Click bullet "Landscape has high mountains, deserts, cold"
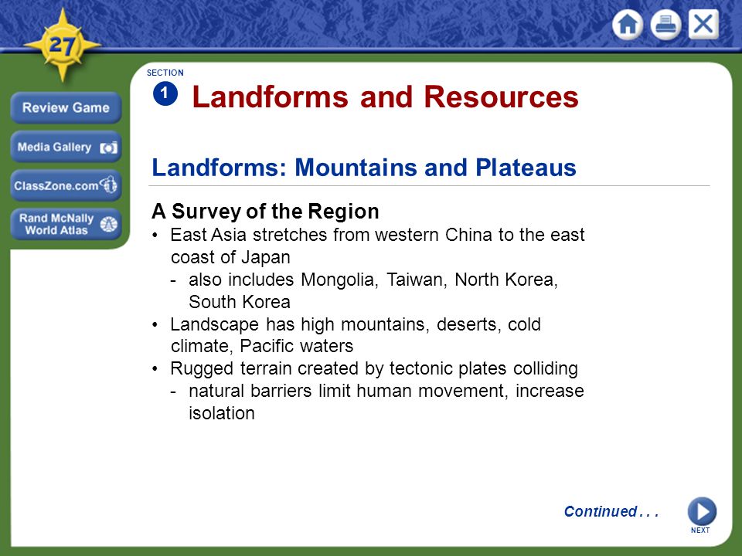The width and height of the screenshot is (742, 556). 356,324
